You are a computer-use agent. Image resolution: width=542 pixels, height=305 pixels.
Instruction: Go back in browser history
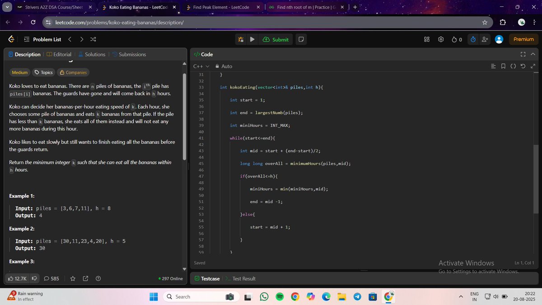(8, 23)
